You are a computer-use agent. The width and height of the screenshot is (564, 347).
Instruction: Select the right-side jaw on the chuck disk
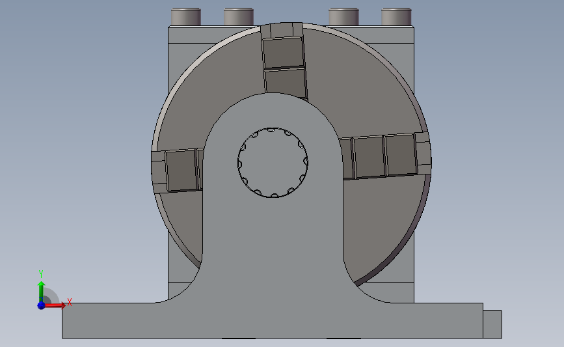point(385,156)
